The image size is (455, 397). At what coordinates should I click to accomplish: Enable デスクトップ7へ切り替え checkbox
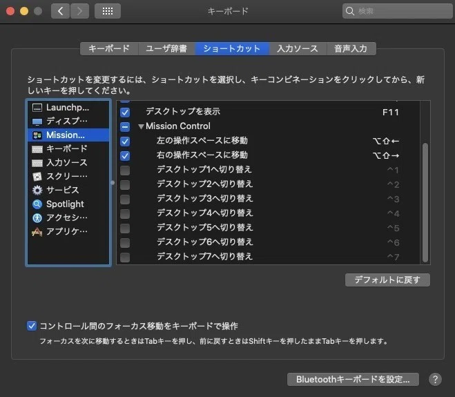pyautogui.click(x=125, y=257)
